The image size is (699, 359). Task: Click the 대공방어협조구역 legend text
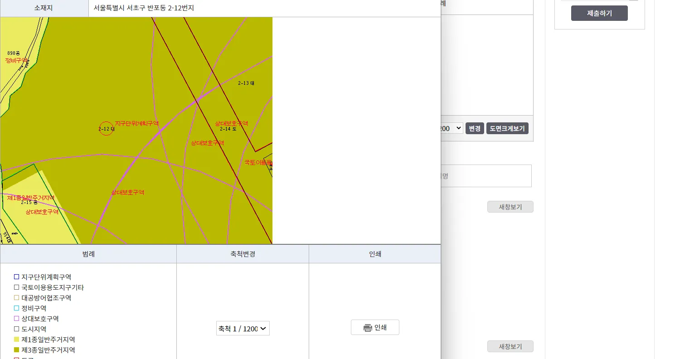46,298
